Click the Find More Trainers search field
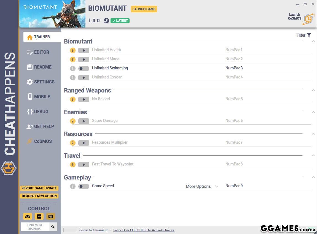This screenshot has height=234, width=317. coord(35,227)
